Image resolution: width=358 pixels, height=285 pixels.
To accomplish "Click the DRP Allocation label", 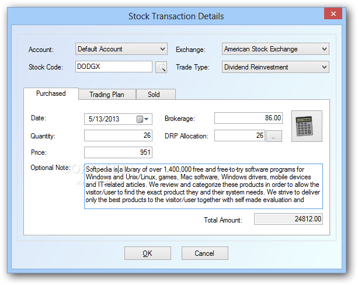I will point(186,136).
